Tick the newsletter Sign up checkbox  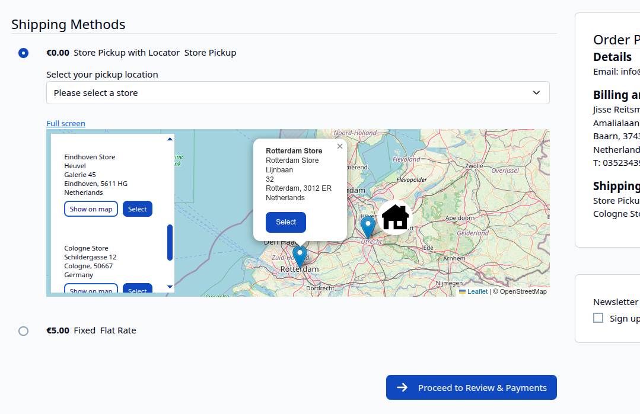pos(598,318)
